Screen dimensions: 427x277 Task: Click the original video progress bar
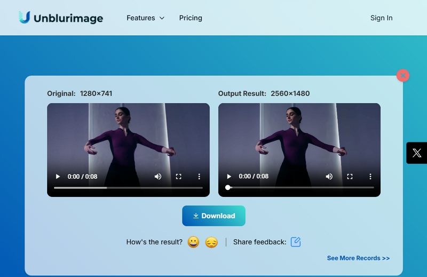128,188
